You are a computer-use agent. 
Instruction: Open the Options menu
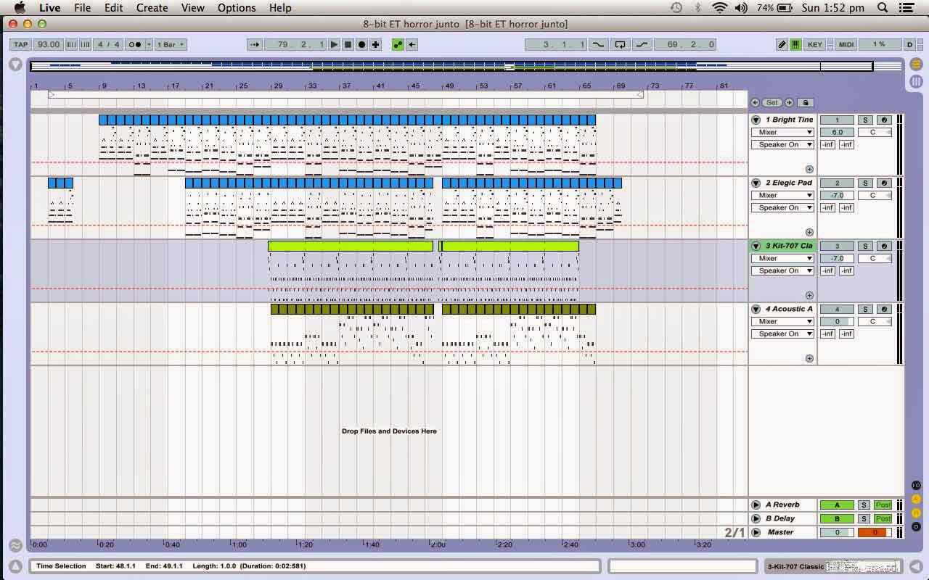coord(237,8)
